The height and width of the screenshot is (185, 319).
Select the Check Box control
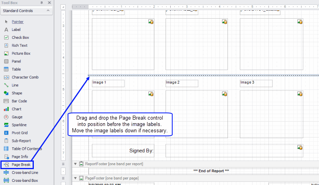click(20, 38)
